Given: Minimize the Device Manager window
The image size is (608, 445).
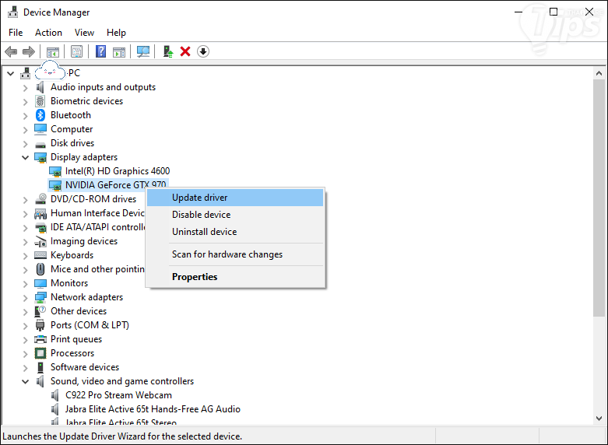Looking at the screenshot, I should tap(518, 12).
